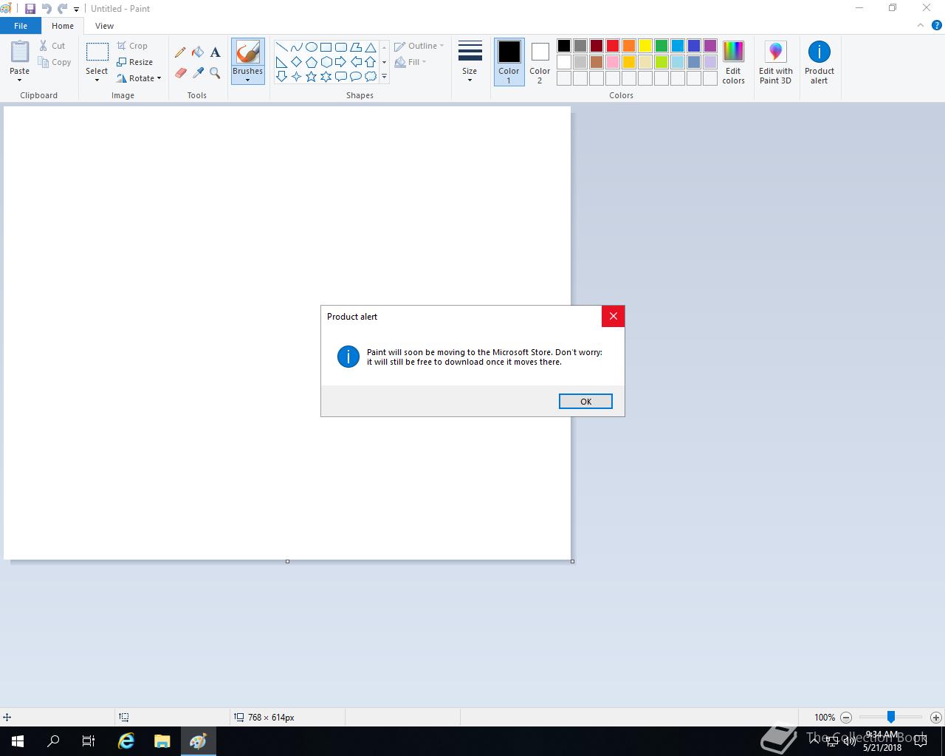Select the Color 1 foreground box

509,62
